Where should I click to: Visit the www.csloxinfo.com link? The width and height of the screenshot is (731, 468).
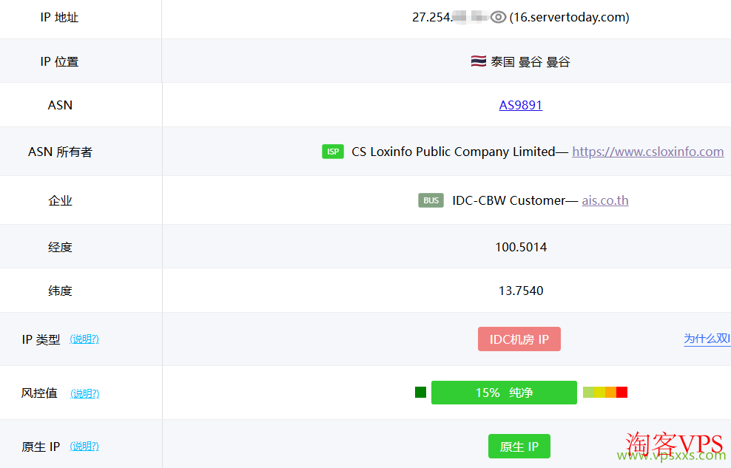tap(647, 152)
